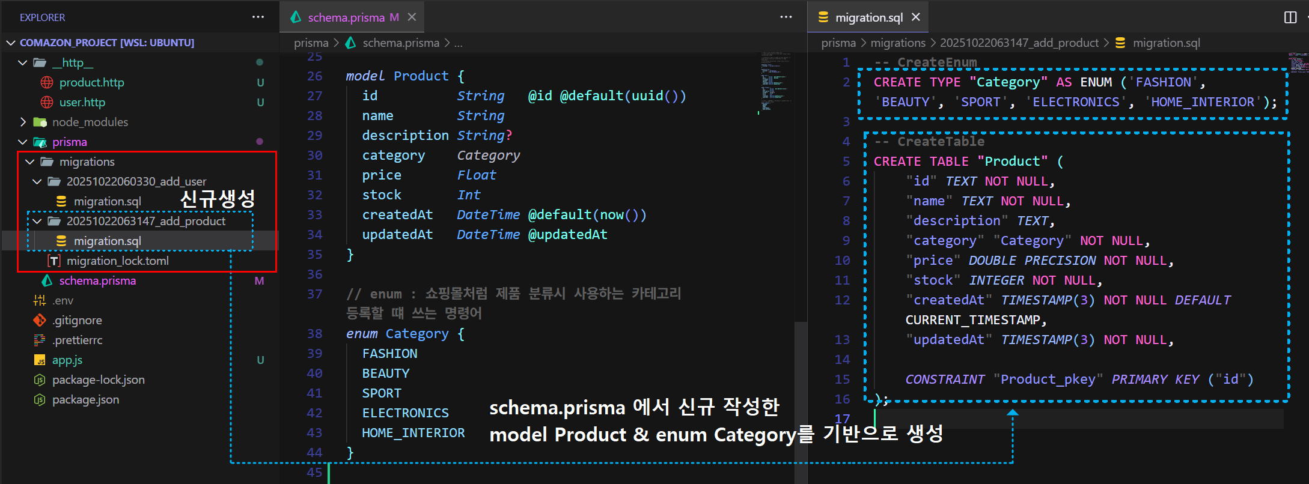Click the Prisma icon in schema.prisma tab
1309x484 pixels.
296,17
